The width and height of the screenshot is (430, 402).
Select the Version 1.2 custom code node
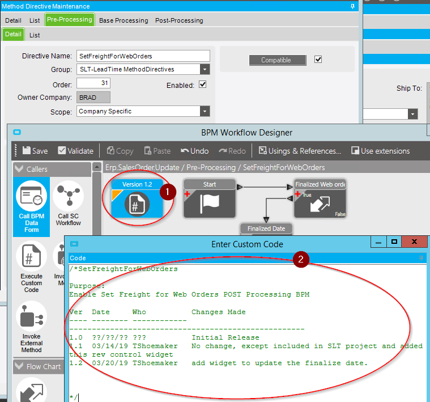coord(137,199)
